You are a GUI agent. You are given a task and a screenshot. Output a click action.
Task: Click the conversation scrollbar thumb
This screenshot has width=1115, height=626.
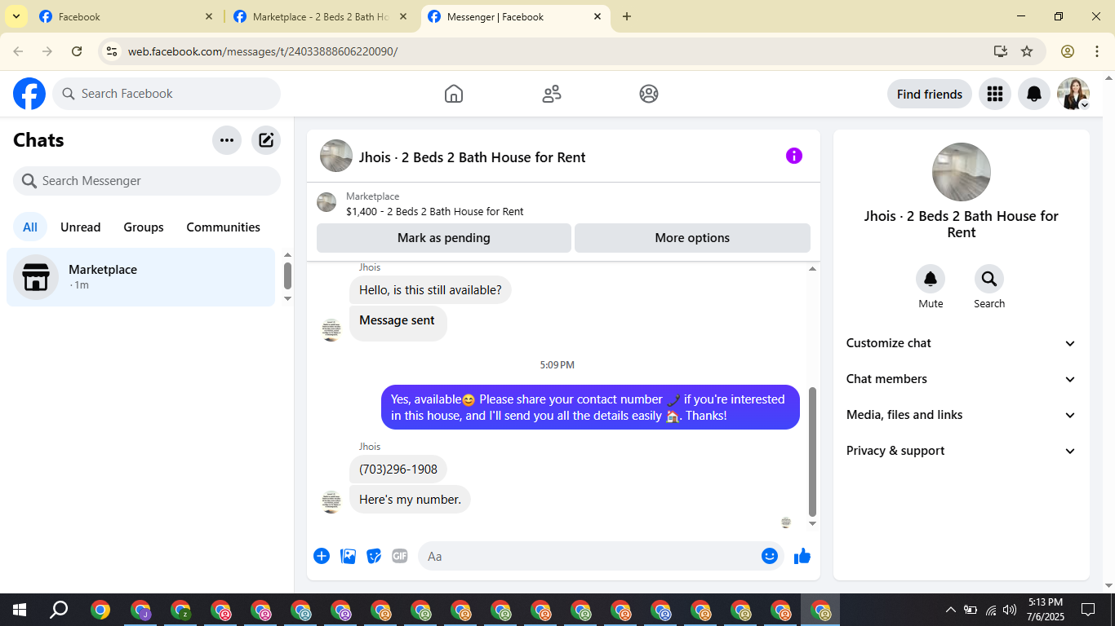coord(812,452)
